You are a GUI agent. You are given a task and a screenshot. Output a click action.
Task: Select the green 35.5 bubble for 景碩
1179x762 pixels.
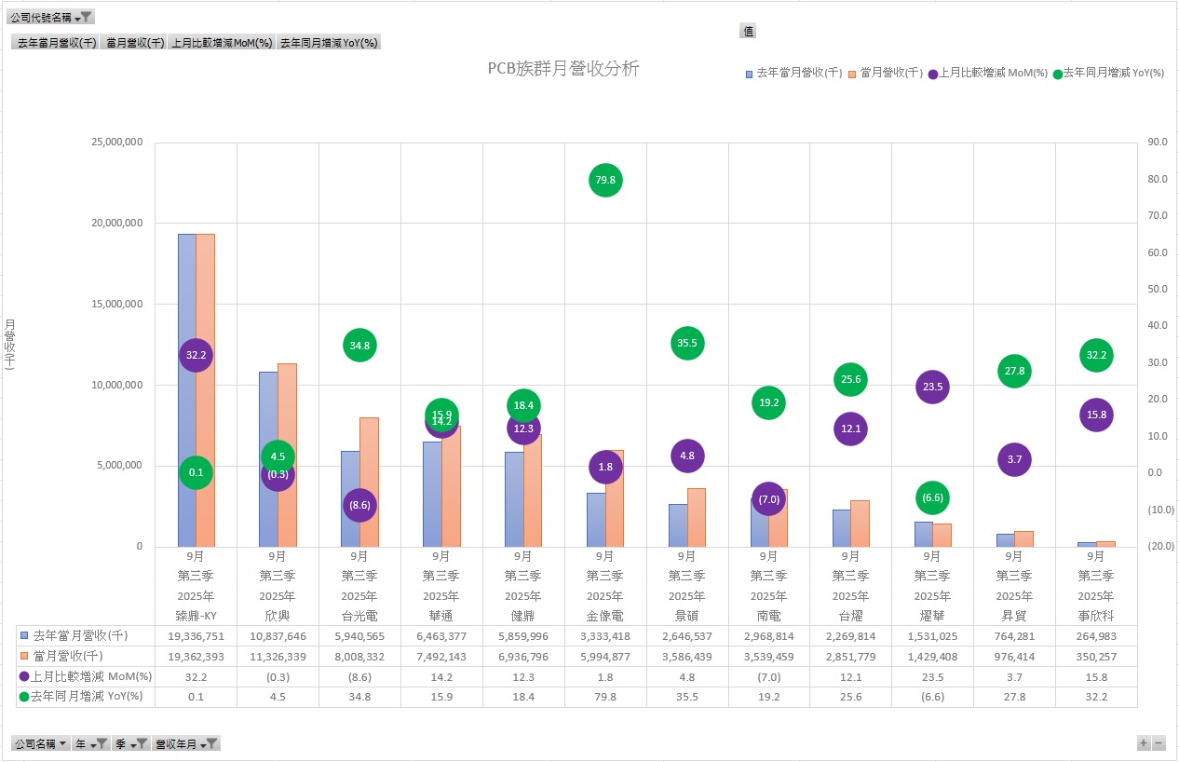point(687,343)
